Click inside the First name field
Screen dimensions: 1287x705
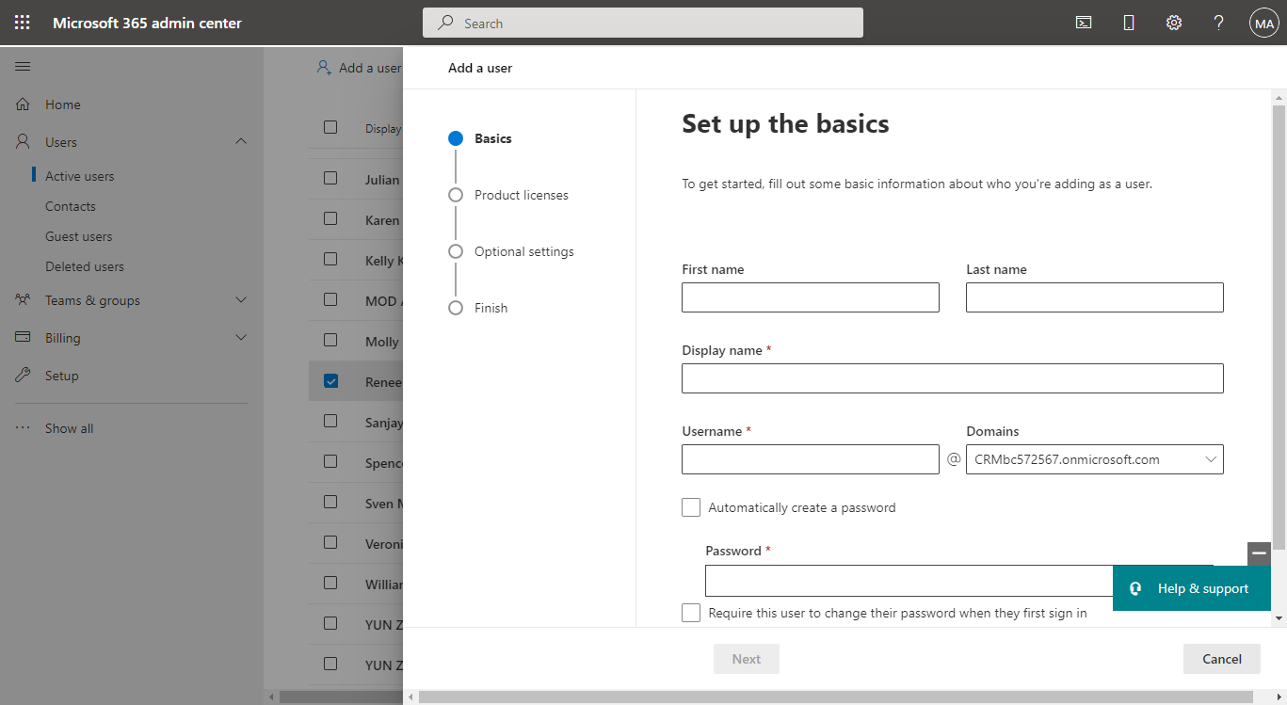click(x=810, y=297)
